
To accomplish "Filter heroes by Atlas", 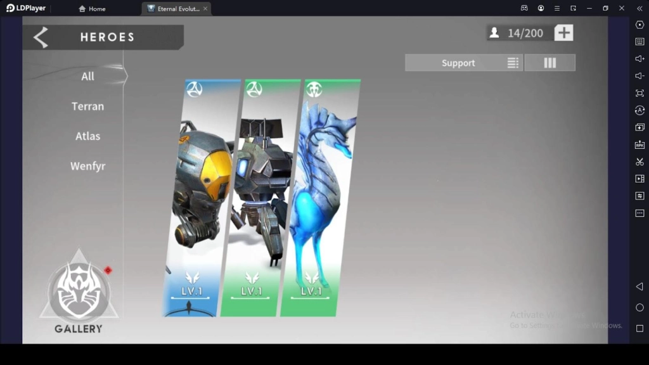I will (x=87, y=136).
